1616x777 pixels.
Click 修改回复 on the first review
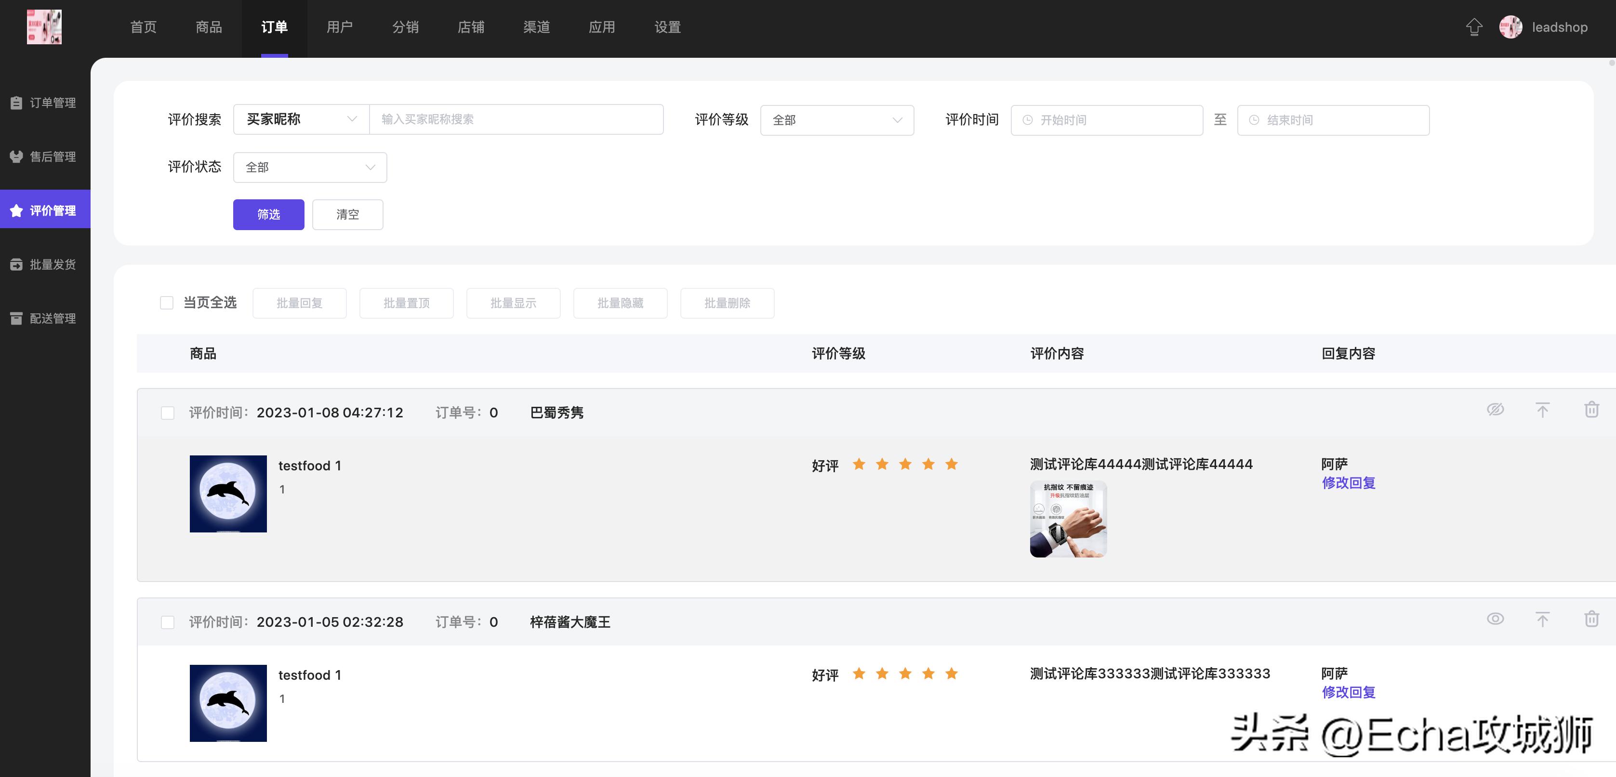1348,483
